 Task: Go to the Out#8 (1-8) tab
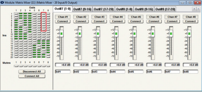(x=124, y=9)
